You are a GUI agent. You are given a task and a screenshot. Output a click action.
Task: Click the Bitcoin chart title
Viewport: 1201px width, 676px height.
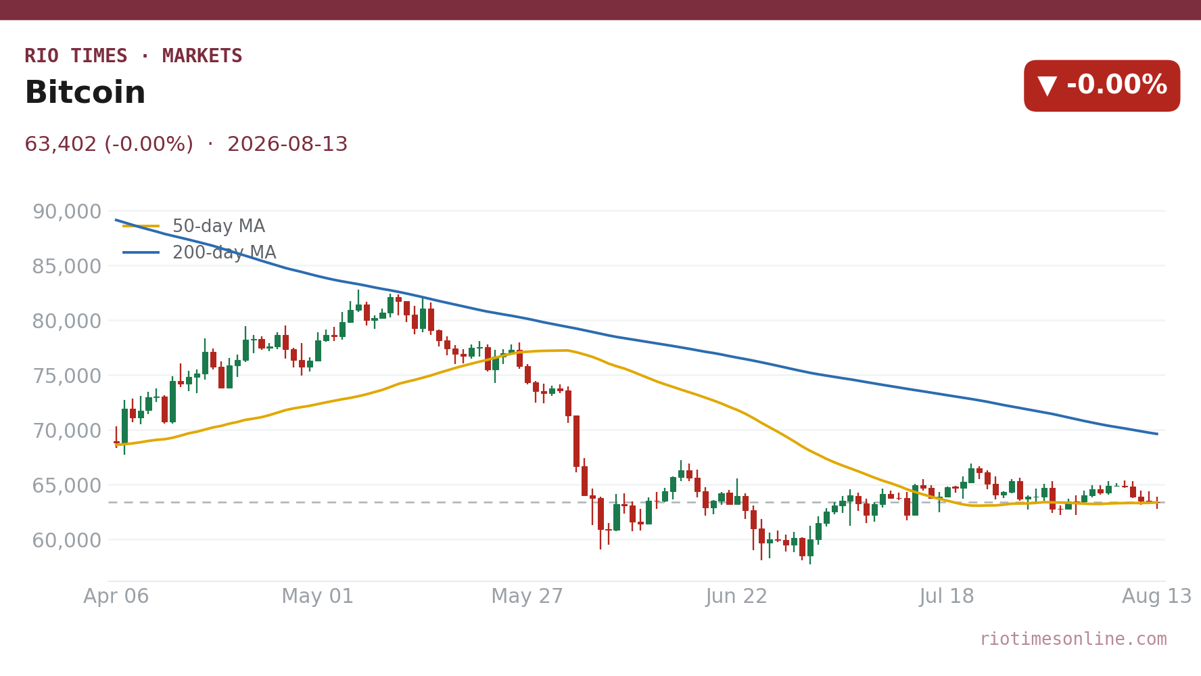85,93
